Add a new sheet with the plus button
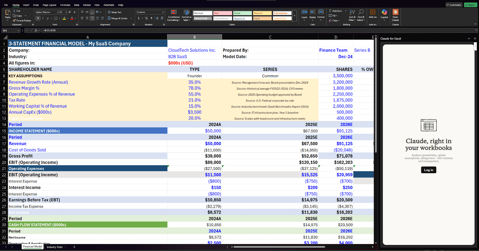The height and width of the screenshot is (251, 479). pos(74,247)
